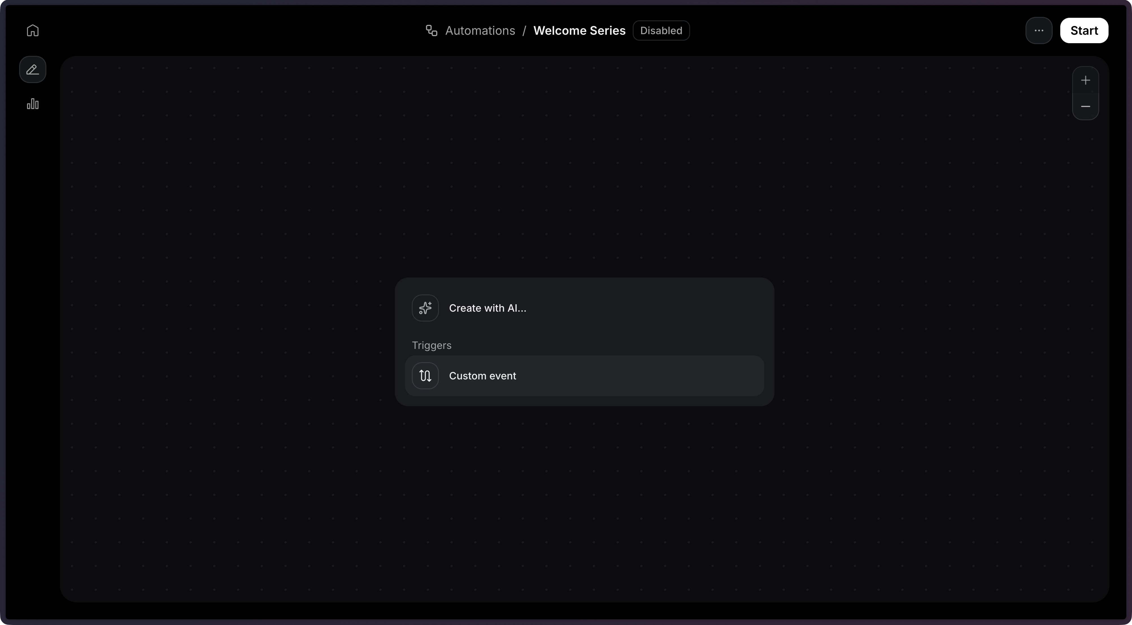
Task: Click the Welcome Series title to rename it
Action: [579, 30]
